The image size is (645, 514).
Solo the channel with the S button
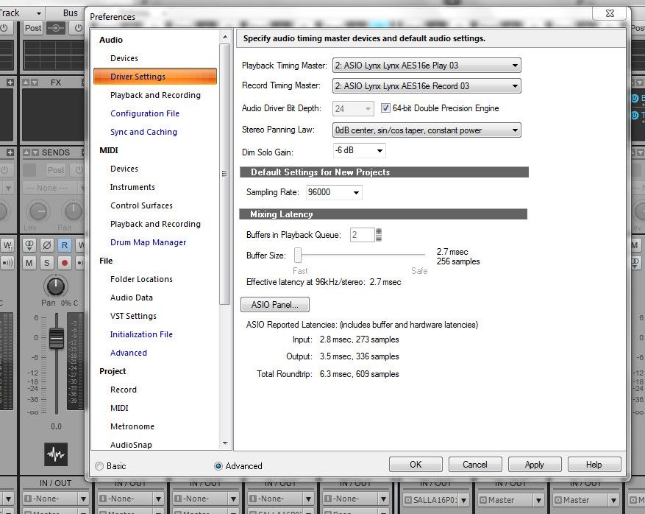pos(46,263)
